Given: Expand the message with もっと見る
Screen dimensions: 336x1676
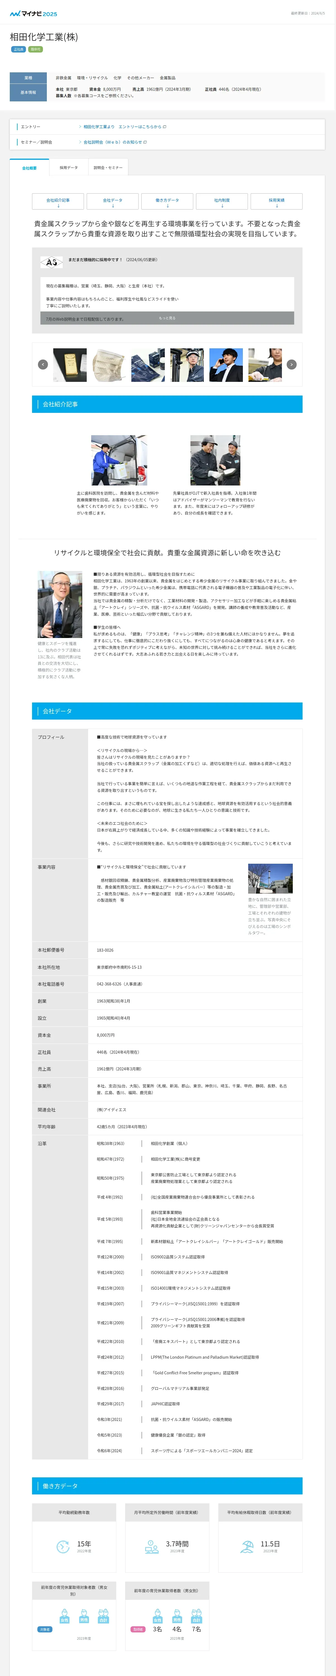Looking at the screenshot, I should [167, 318].
